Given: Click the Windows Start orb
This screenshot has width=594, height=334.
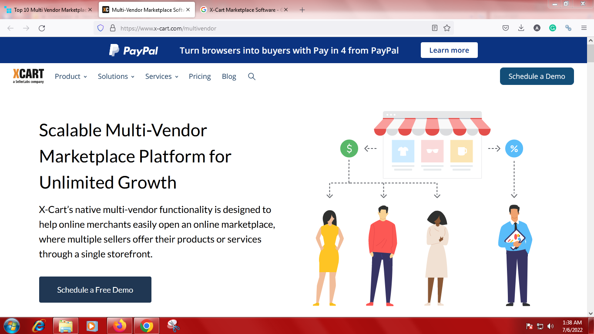Looking at the screenshot, I should [11, 326].
